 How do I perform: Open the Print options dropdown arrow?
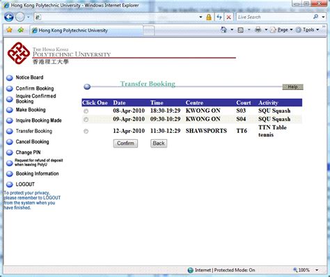click(266, 30)
